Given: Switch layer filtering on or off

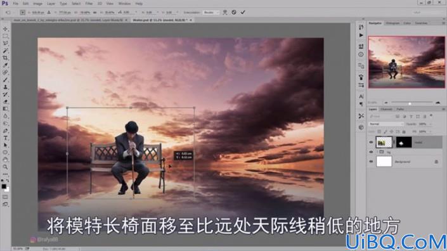Looking at the screenshot, I should 431,116.
